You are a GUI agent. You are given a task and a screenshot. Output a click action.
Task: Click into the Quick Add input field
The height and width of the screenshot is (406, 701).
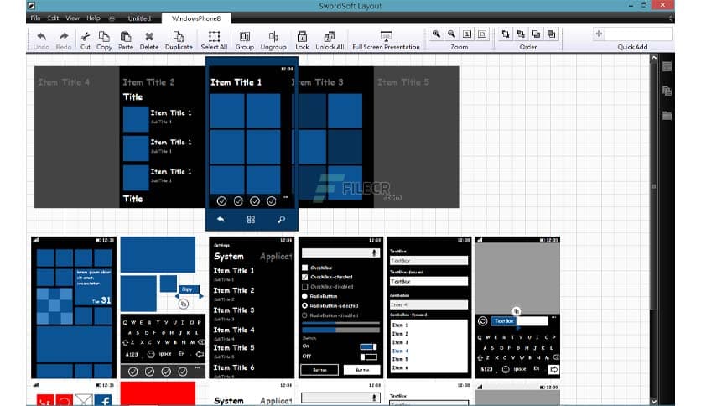point(638,34)
